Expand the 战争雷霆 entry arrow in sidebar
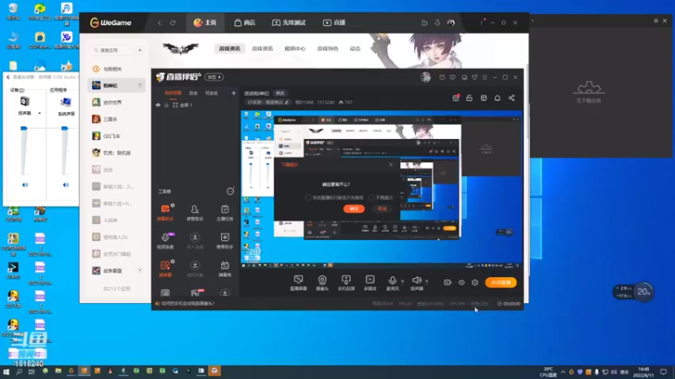The image size is (675, 379). click(140, 270)
